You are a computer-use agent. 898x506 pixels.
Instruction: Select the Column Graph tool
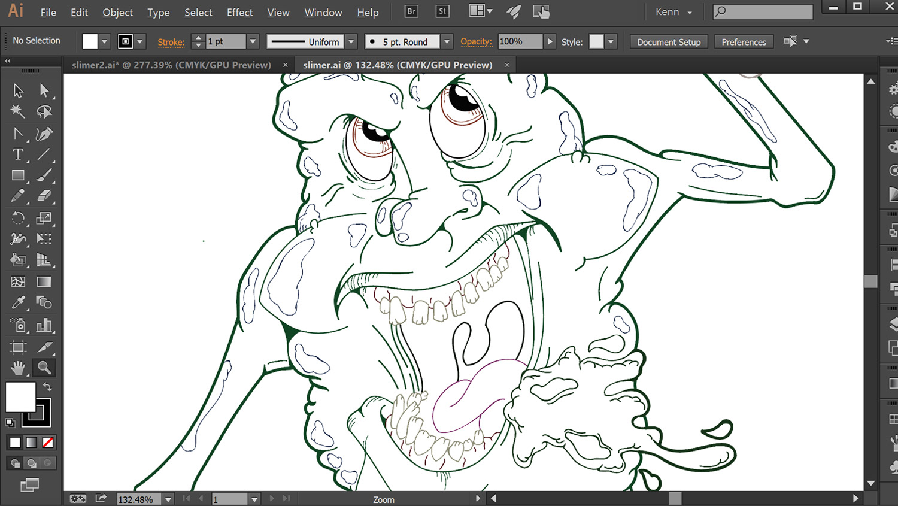pyautogui.click(x=44, y=325)
